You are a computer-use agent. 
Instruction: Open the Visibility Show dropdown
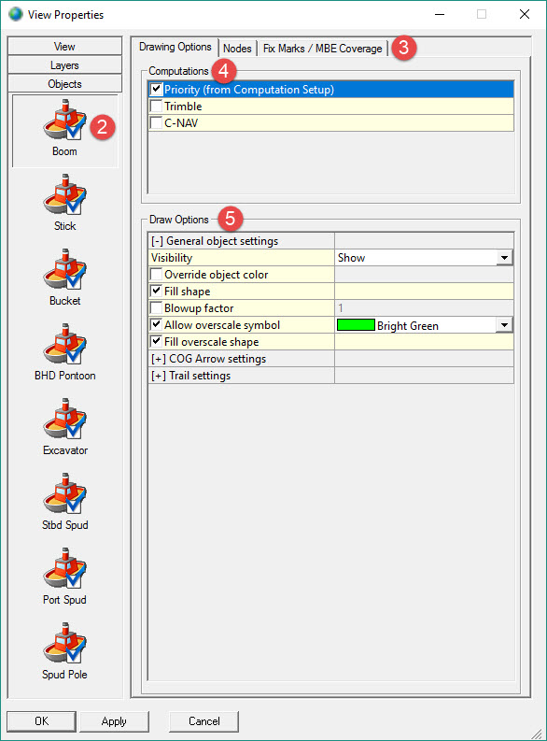tap(504, 258)
